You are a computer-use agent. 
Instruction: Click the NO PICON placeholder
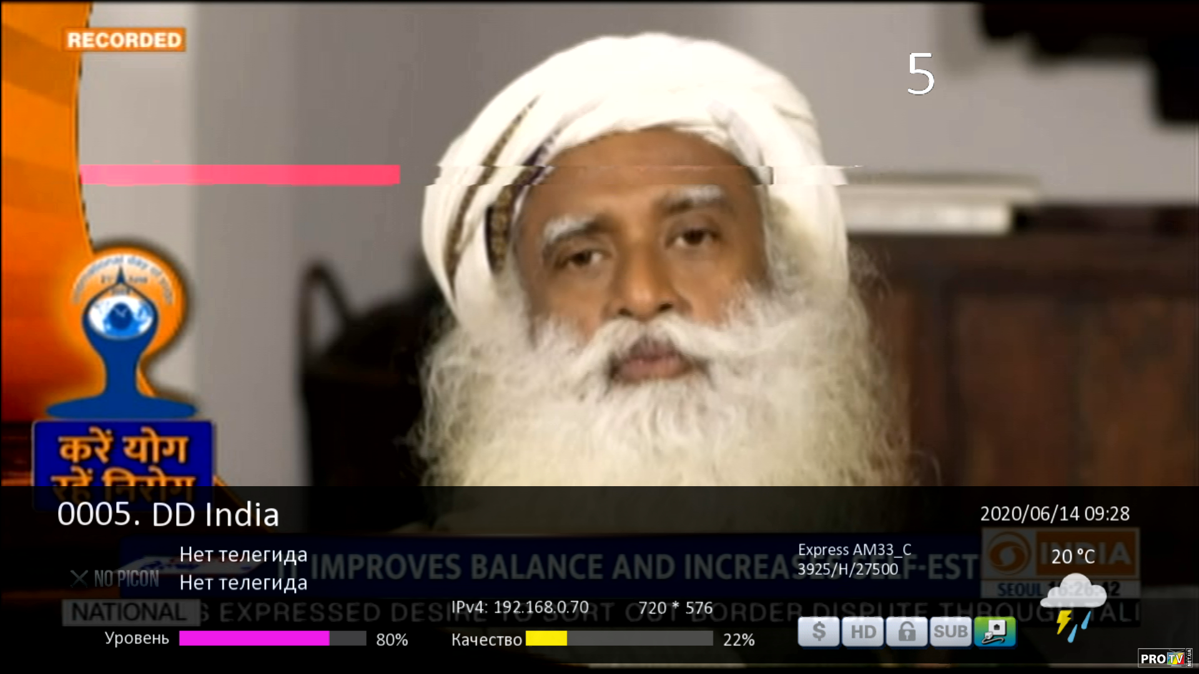pyautogui.click(x=116, y=579)
